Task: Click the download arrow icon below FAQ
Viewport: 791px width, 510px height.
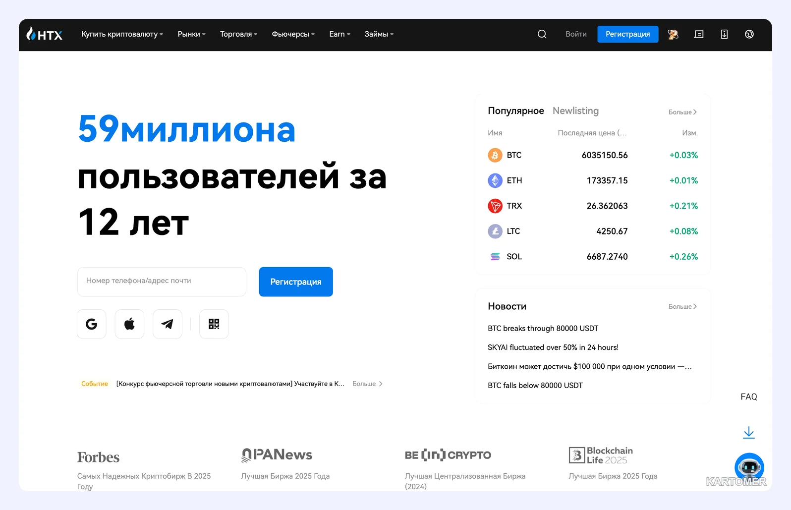Action: (x=749, y=433)
